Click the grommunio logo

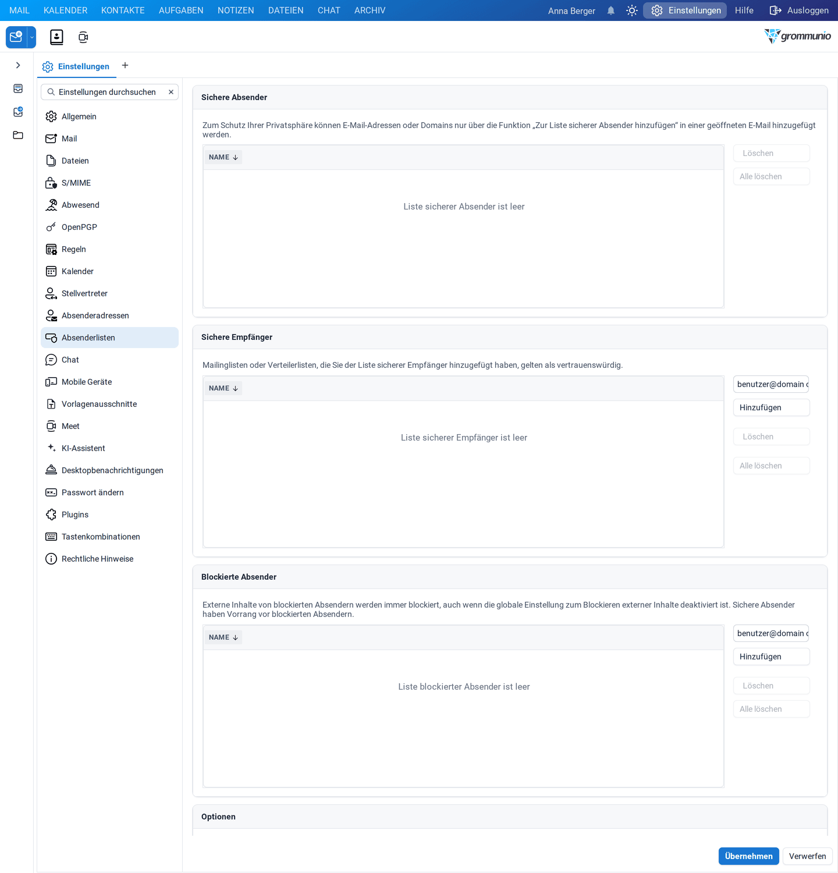[x=797, y=36]
